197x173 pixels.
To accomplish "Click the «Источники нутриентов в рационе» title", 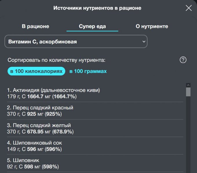I will pos(97,8).
